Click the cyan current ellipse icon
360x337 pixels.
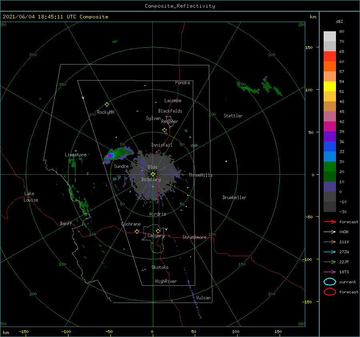[x=330, y=282]
